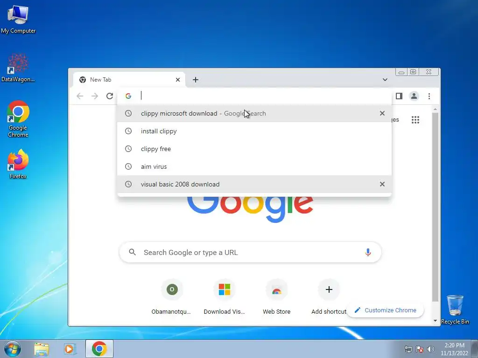Open Google Chrome desktop shortcut
Viewport: 478px width, 358px height.
18,119
